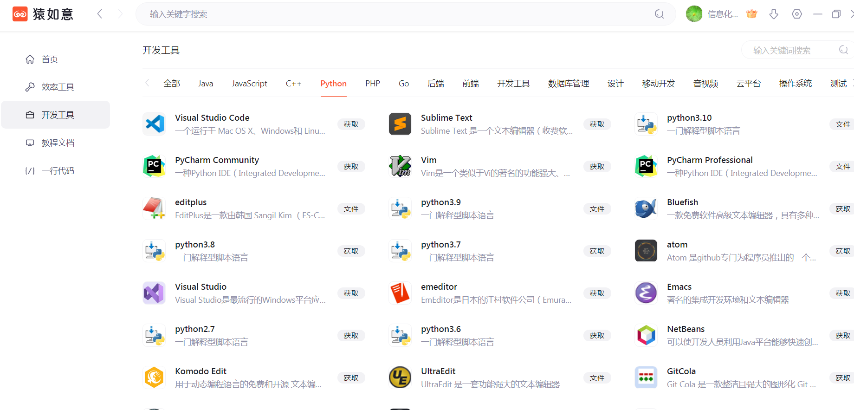Open the Emacs app icon
Image resolution: width=854 pixels, height=410 pixels.
pyautogui.click(x=646, y=293)
